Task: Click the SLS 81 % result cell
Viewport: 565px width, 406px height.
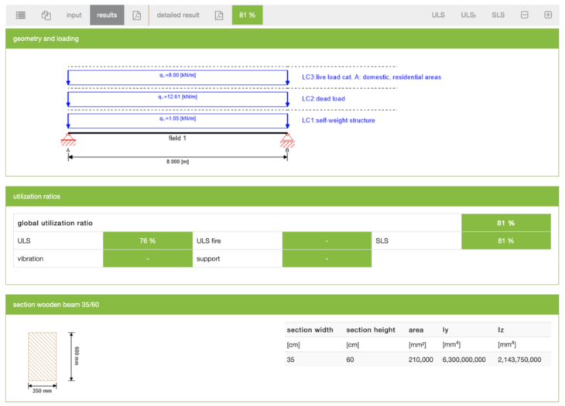Action: pos(505,241)
